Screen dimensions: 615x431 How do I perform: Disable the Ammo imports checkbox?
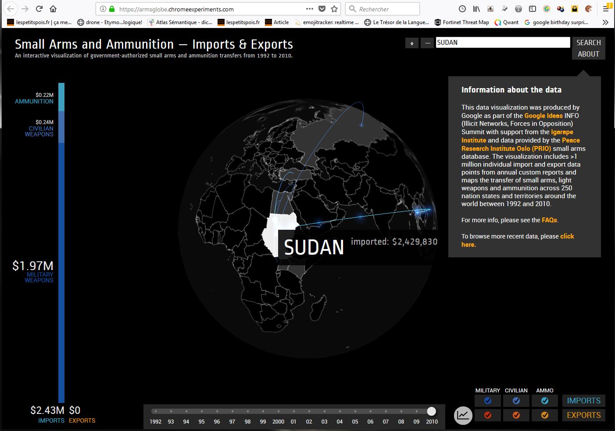click(x=544, y=401)
